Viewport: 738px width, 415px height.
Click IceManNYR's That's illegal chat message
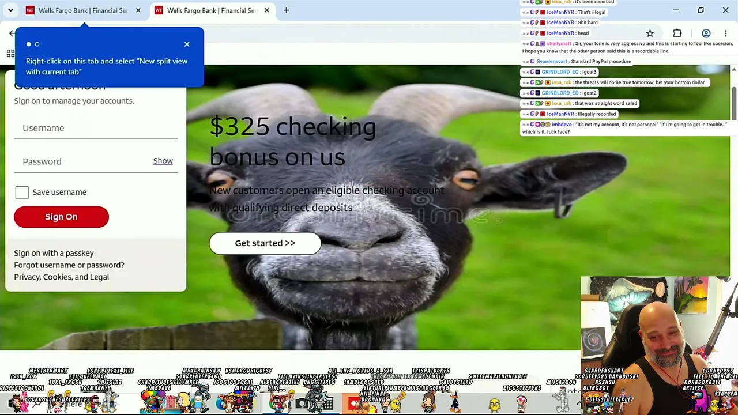(563, 12)
